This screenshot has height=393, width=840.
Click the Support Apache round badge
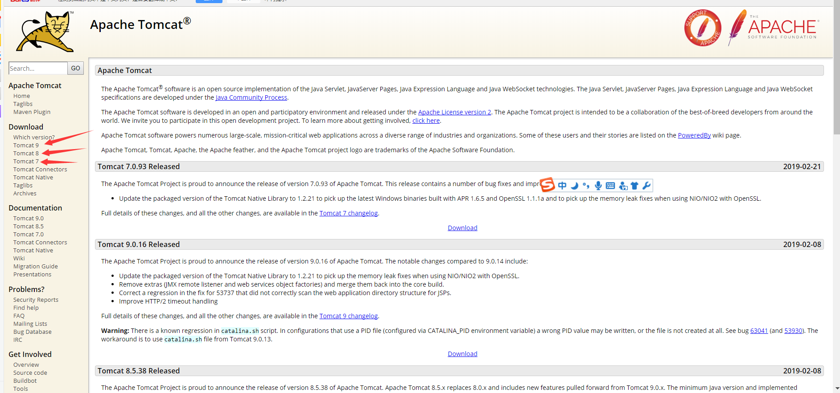pos(703,28)
